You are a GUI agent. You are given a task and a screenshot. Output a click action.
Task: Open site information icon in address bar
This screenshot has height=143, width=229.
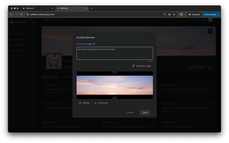click(28, 14)
